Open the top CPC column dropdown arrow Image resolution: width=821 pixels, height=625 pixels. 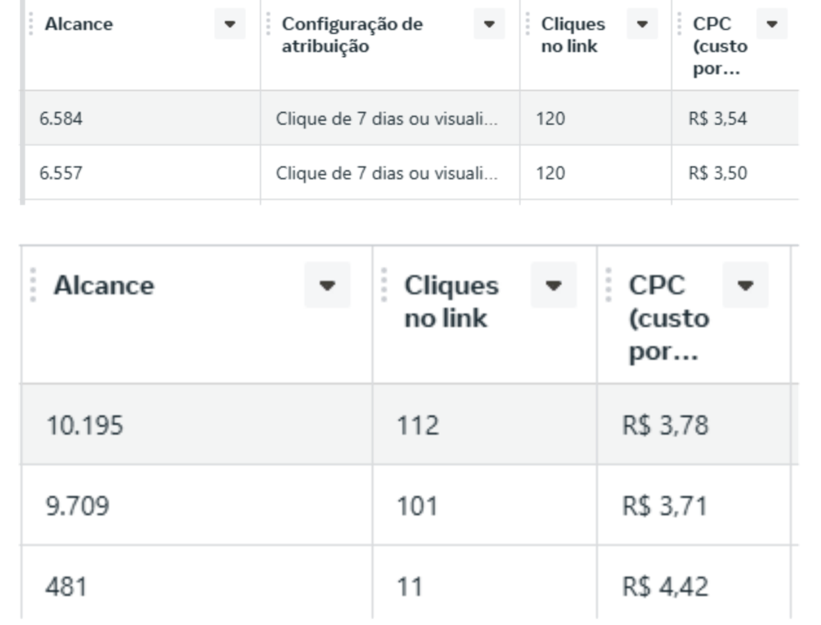pyautogui.click(x=772, y=24)
